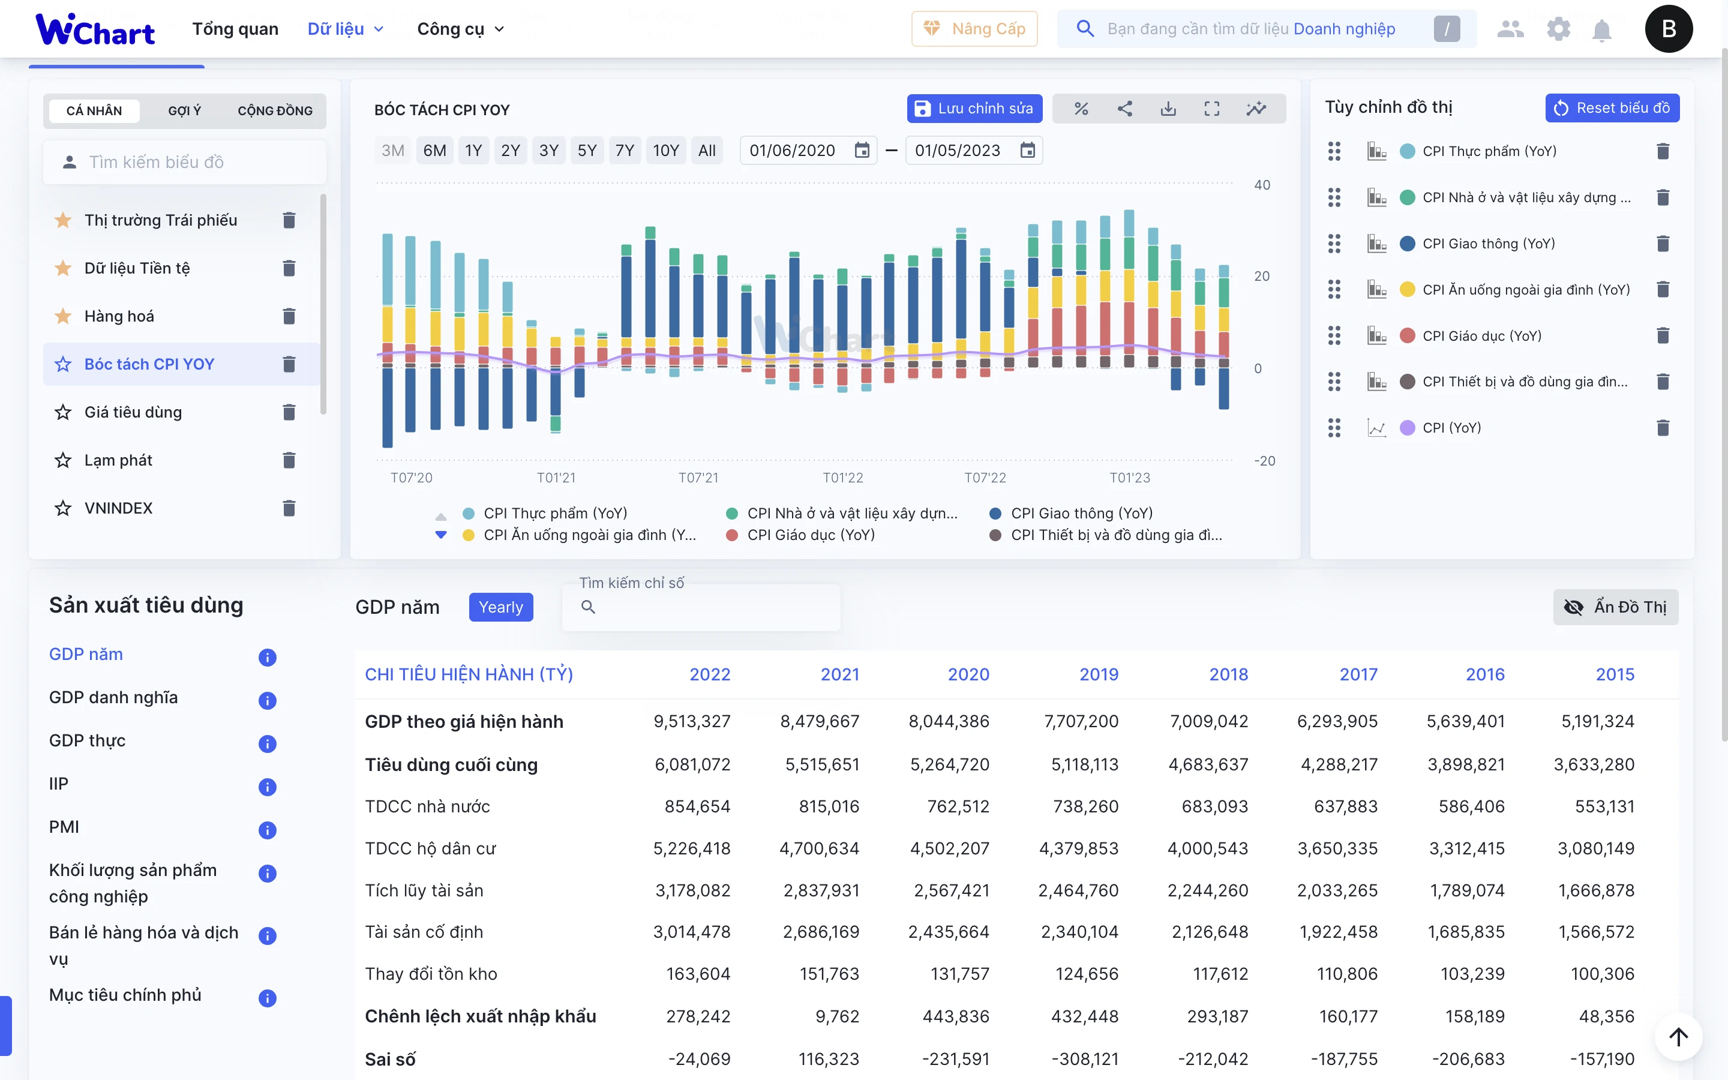1728x1080 pixels.
Task: Unfavorite the Dữ liệu Tiền tệ star
Action: [63, 268]
